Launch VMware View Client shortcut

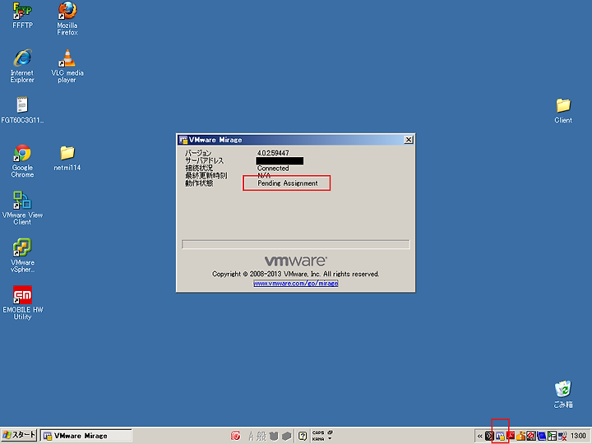[22, 208]
